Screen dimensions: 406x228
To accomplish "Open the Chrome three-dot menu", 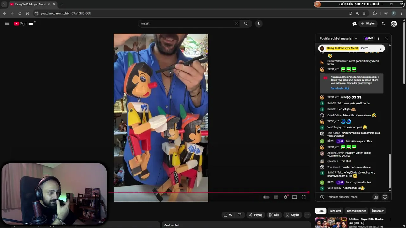I will coord(401,13).
